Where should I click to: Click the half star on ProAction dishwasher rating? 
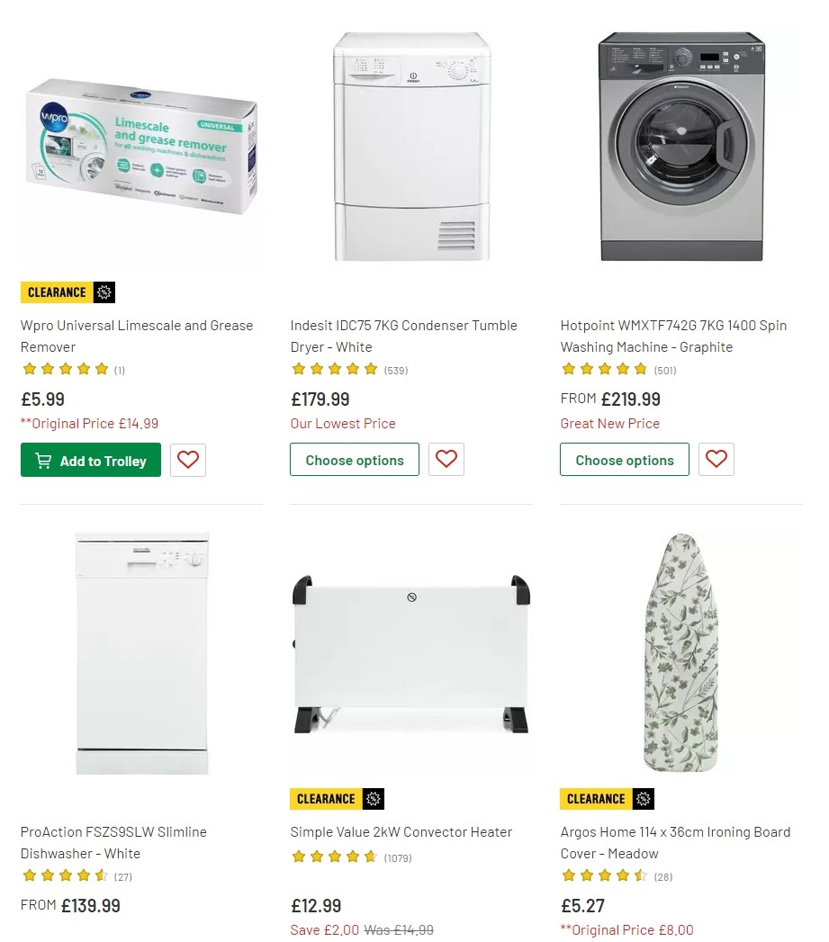click(x=102, y=875)
